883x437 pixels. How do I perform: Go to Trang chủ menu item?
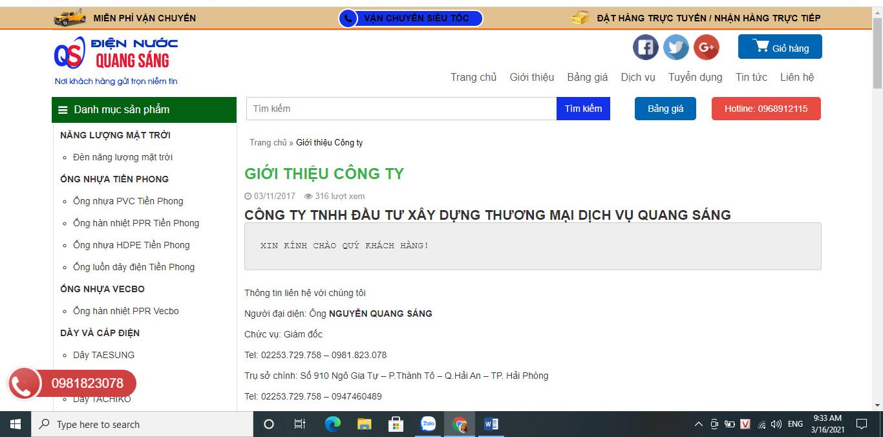(474, 78)
